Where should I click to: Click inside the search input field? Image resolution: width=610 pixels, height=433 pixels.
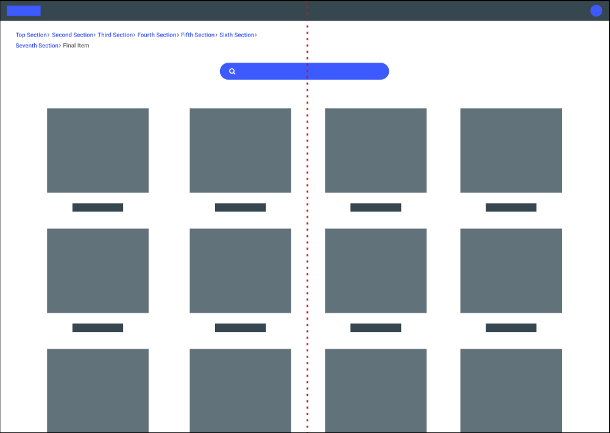tap(305, 71)
